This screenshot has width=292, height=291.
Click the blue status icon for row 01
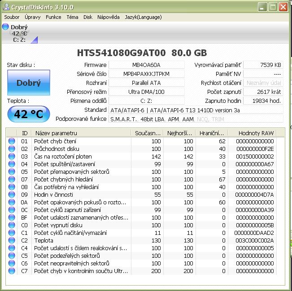12,141
